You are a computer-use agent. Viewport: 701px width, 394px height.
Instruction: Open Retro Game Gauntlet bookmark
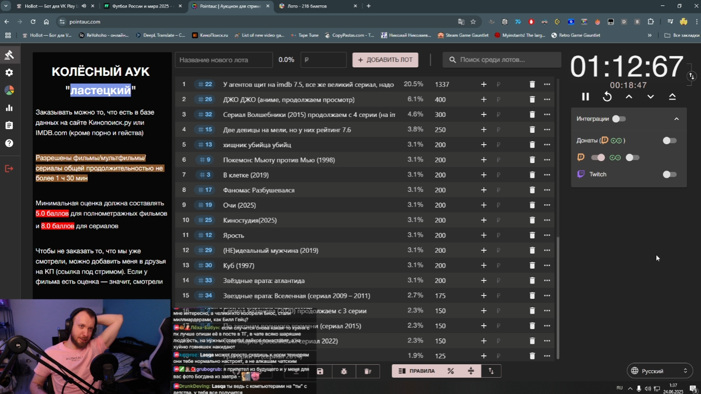576,35
